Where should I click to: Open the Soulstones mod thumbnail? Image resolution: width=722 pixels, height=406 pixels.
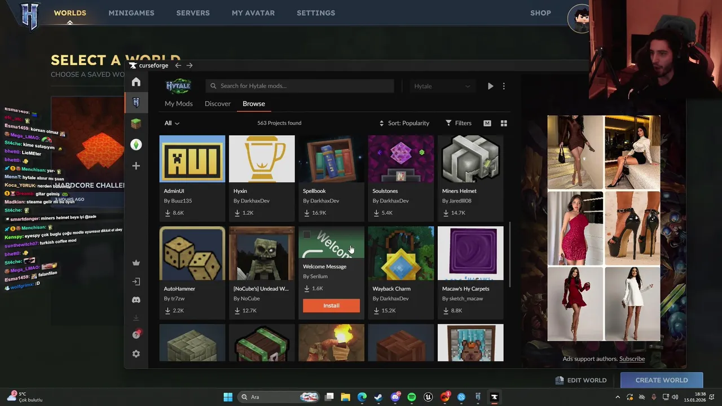pyautogui.click(x=401, y=158)
